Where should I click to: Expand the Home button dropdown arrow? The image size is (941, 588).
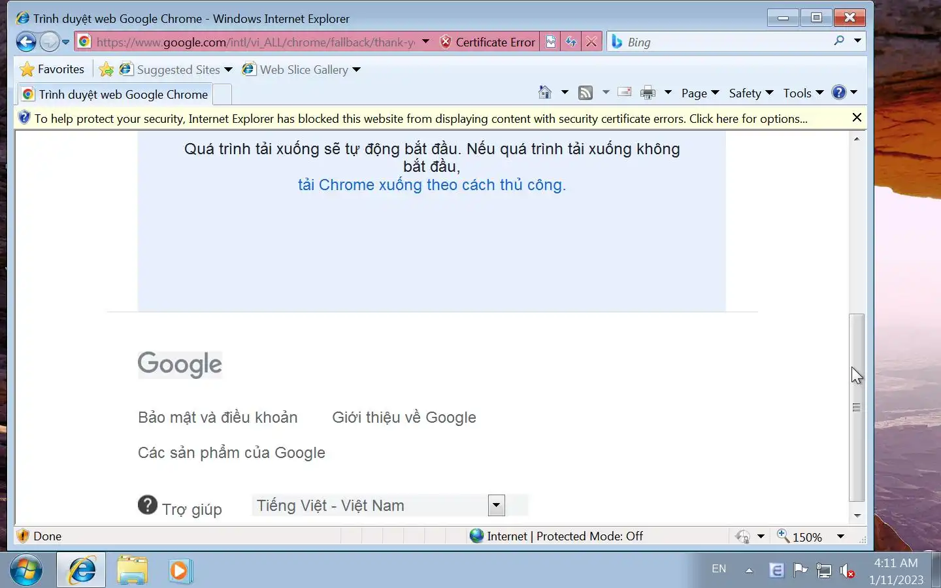565,93
